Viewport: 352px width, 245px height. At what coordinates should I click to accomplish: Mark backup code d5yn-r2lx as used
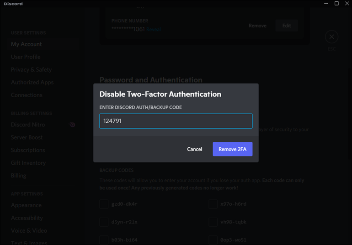(x=104, y=222)
